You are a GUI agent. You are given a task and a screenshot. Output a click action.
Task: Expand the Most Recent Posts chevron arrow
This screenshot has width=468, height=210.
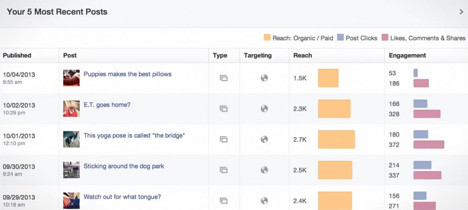(x=461, y=12)
